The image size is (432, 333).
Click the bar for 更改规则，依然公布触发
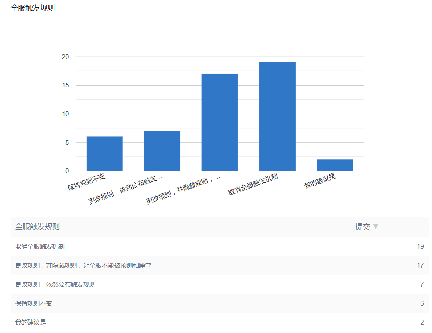[162, 151]
